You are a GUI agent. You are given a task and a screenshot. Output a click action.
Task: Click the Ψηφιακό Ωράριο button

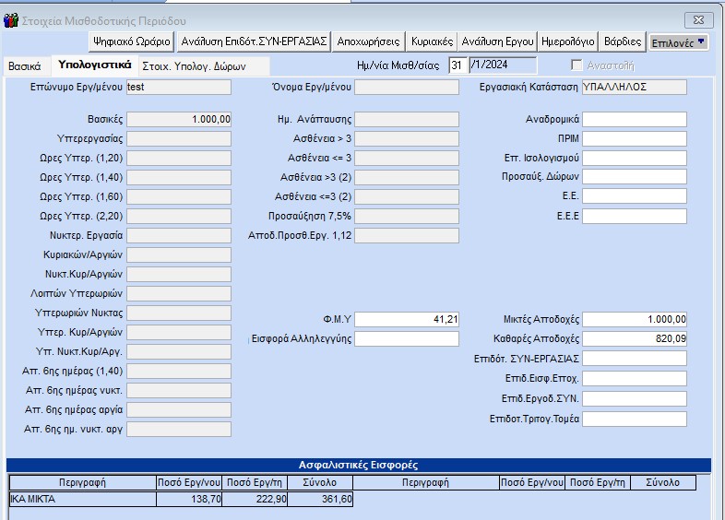coord(131,41)
